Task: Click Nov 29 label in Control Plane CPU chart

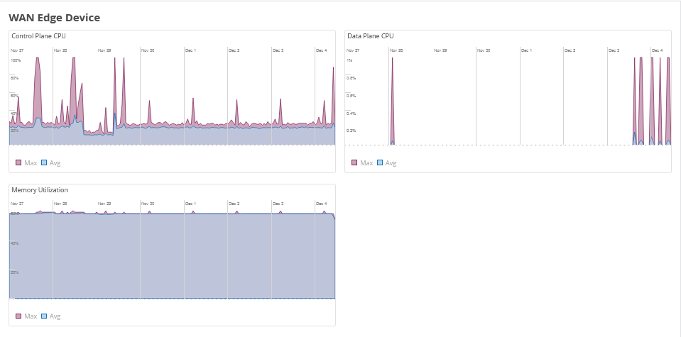Action: (104, 50)
